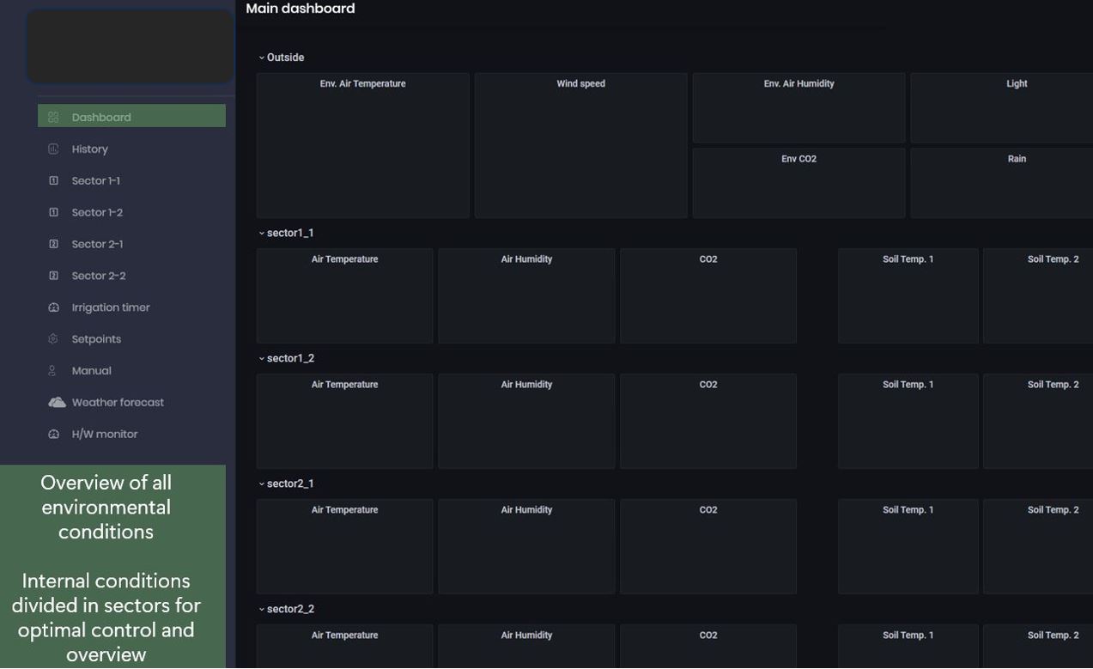The width and height of the screenshot is (1093, 669).
Task: Click the Setpoints gear icon
Action: pos(53,339)
